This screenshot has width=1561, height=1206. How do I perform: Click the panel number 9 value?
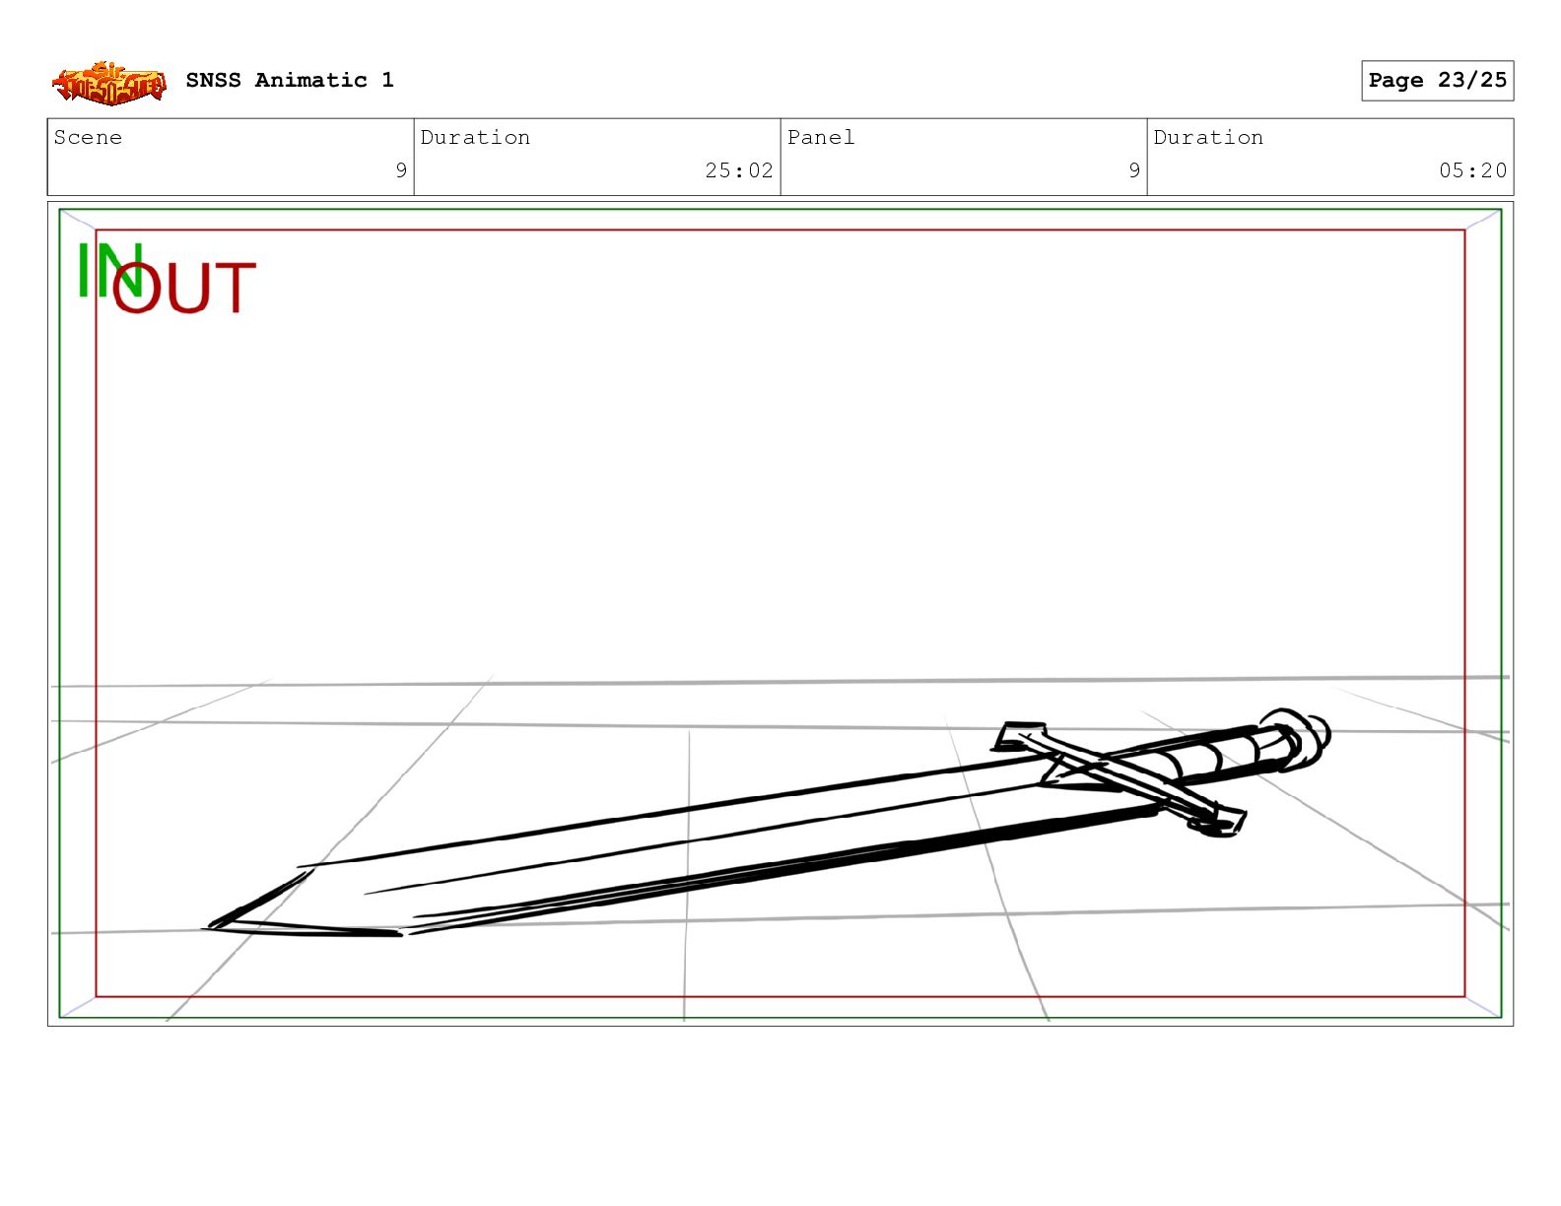(x=1134, y=170)
